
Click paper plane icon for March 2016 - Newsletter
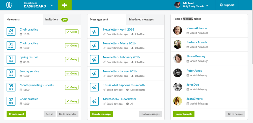94,101
